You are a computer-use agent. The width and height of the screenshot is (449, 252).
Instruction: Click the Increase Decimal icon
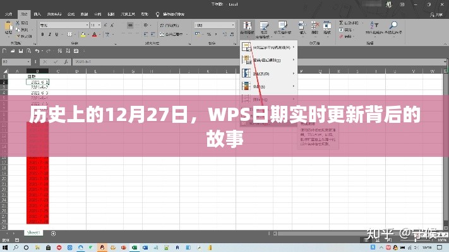pyautogui.click(x=225, y=34)
